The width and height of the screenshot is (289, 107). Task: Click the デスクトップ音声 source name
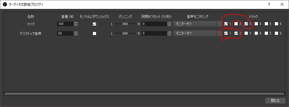tap(30, 33)
